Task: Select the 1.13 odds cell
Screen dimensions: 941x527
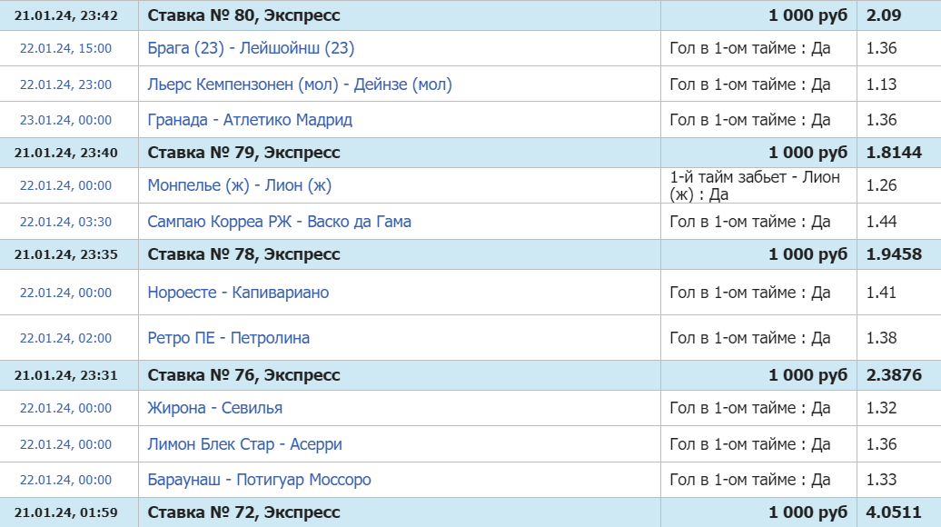Action: click(882, 85)
